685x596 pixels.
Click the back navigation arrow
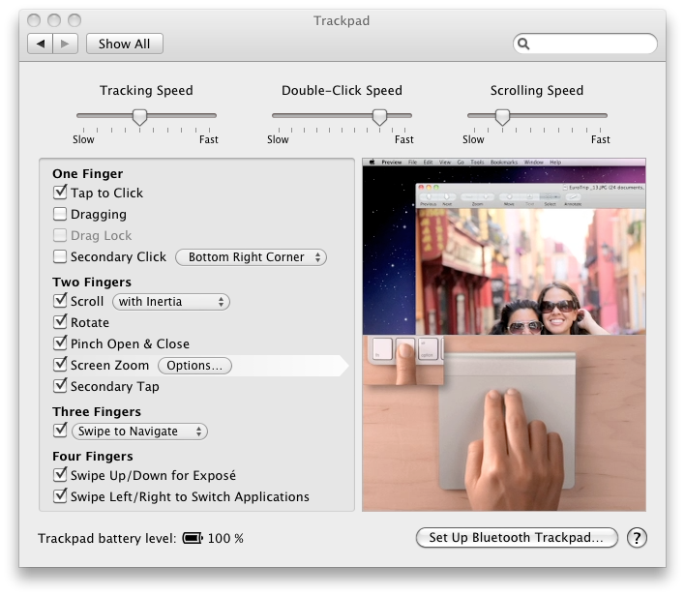42,44
